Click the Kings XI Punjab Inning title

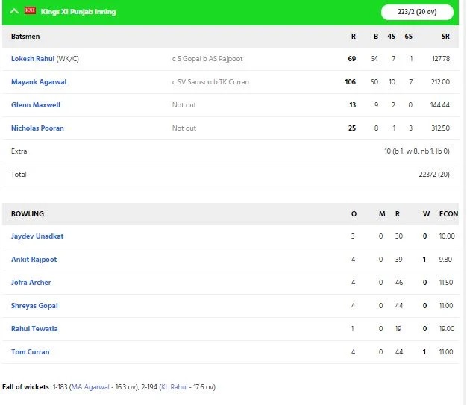coord(78,12)
